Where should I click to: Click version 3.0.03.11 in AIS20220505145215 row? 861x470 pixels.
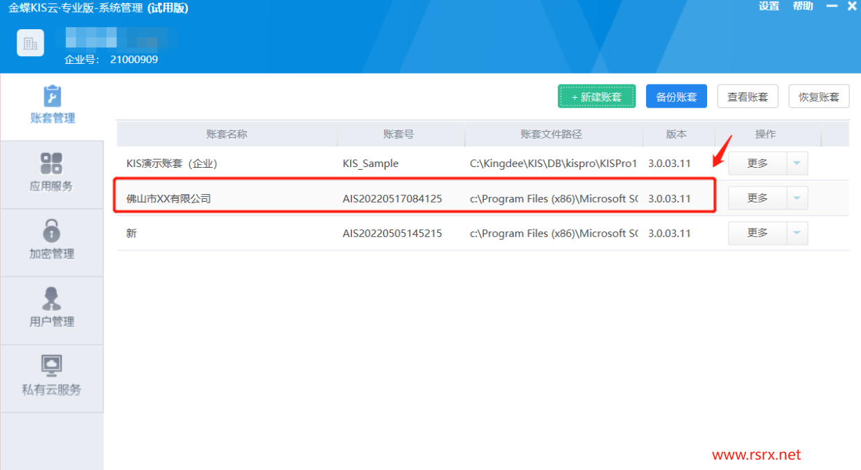670,234
